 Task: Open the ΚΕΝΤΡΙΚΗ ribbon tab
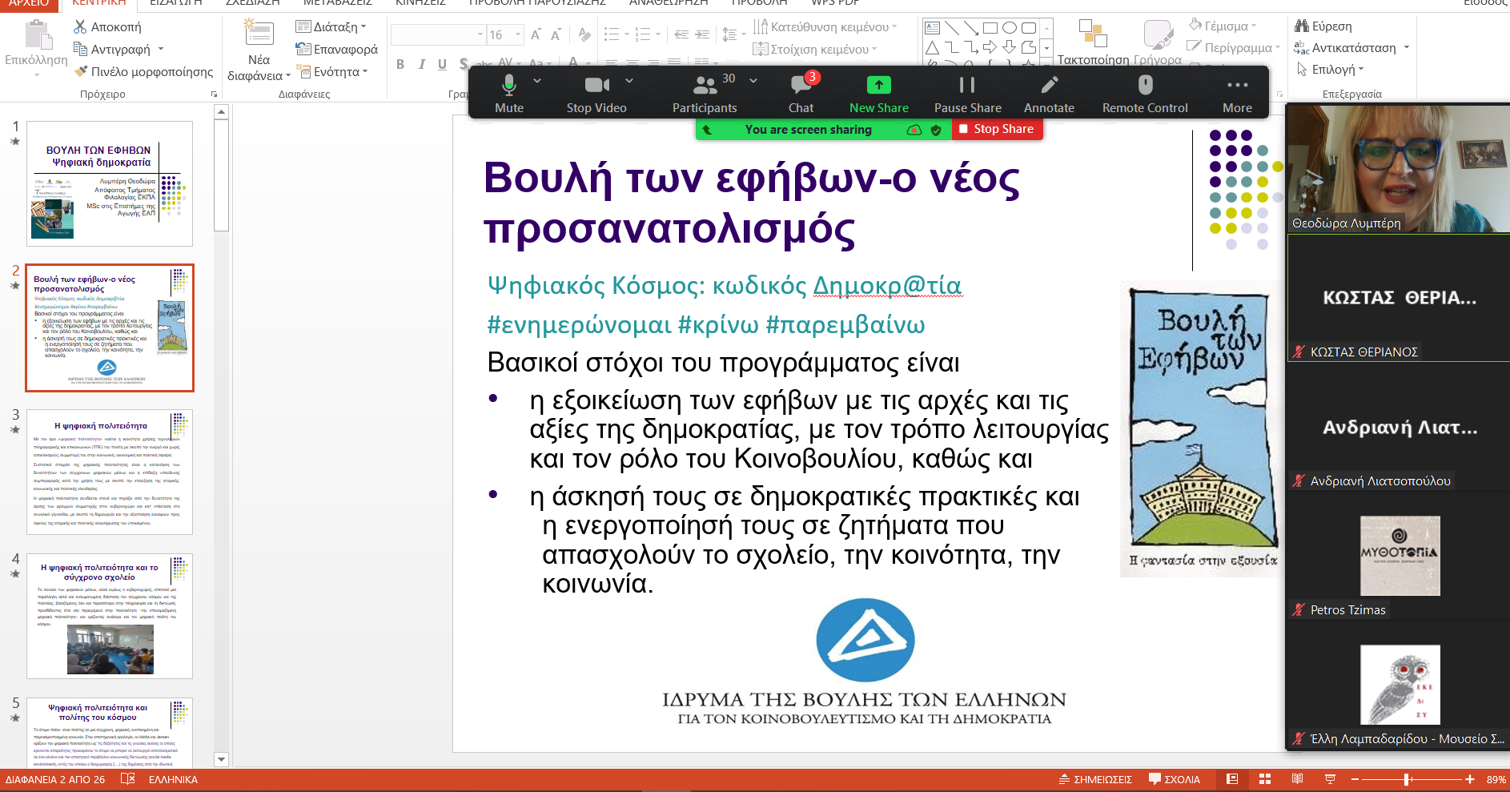99,3
